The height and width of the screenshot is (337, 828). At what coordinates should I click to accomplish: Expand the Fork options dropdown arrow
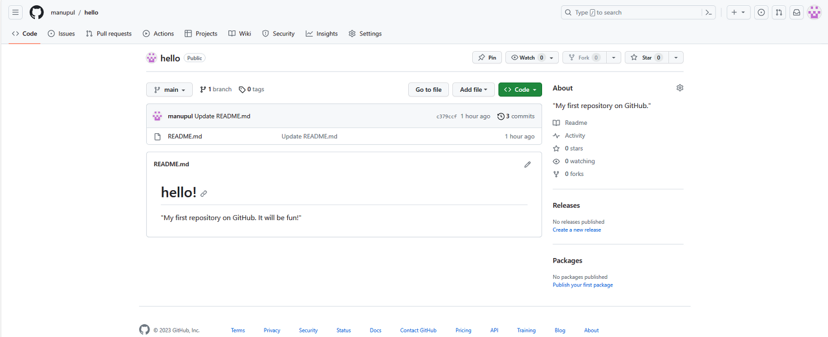(614, 58)
